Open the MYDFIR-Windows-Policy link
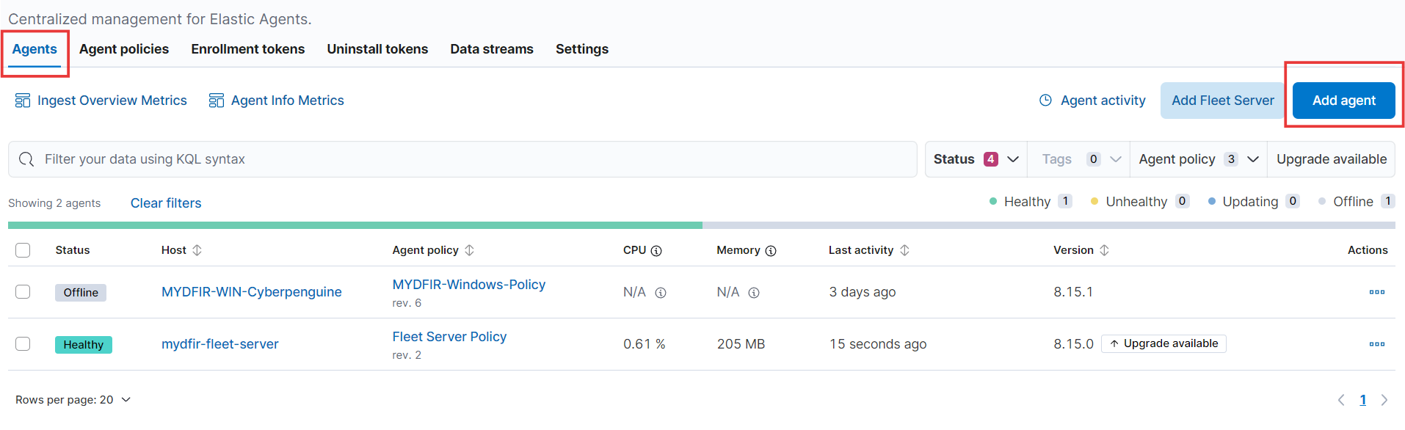The image size is (1405, 430). [469, 285]
